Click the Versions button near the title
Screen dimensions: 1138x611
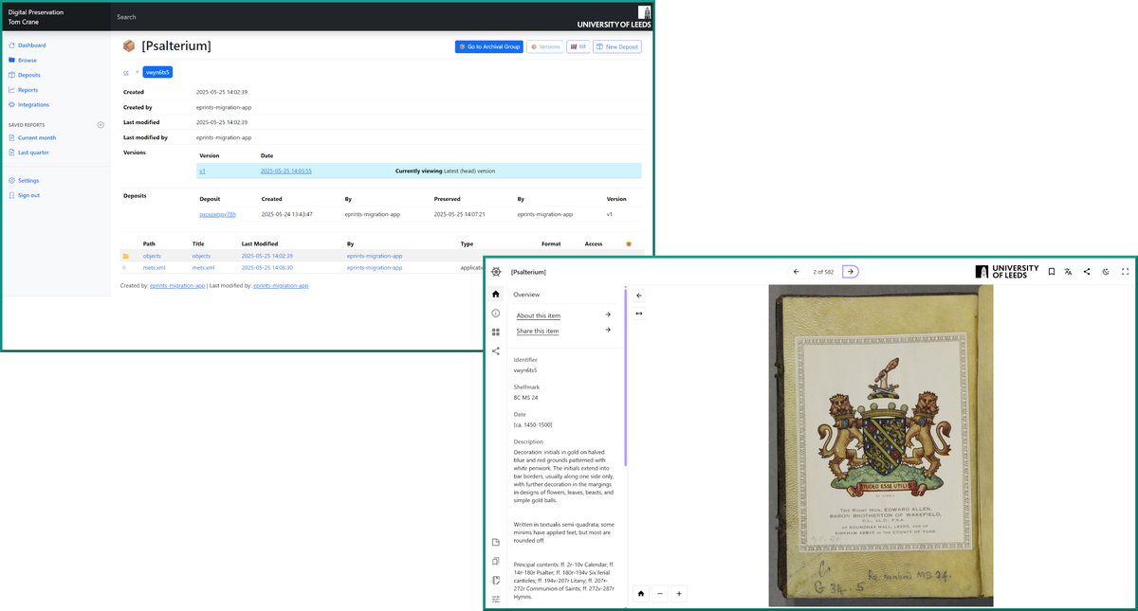[x=545, y=46]
